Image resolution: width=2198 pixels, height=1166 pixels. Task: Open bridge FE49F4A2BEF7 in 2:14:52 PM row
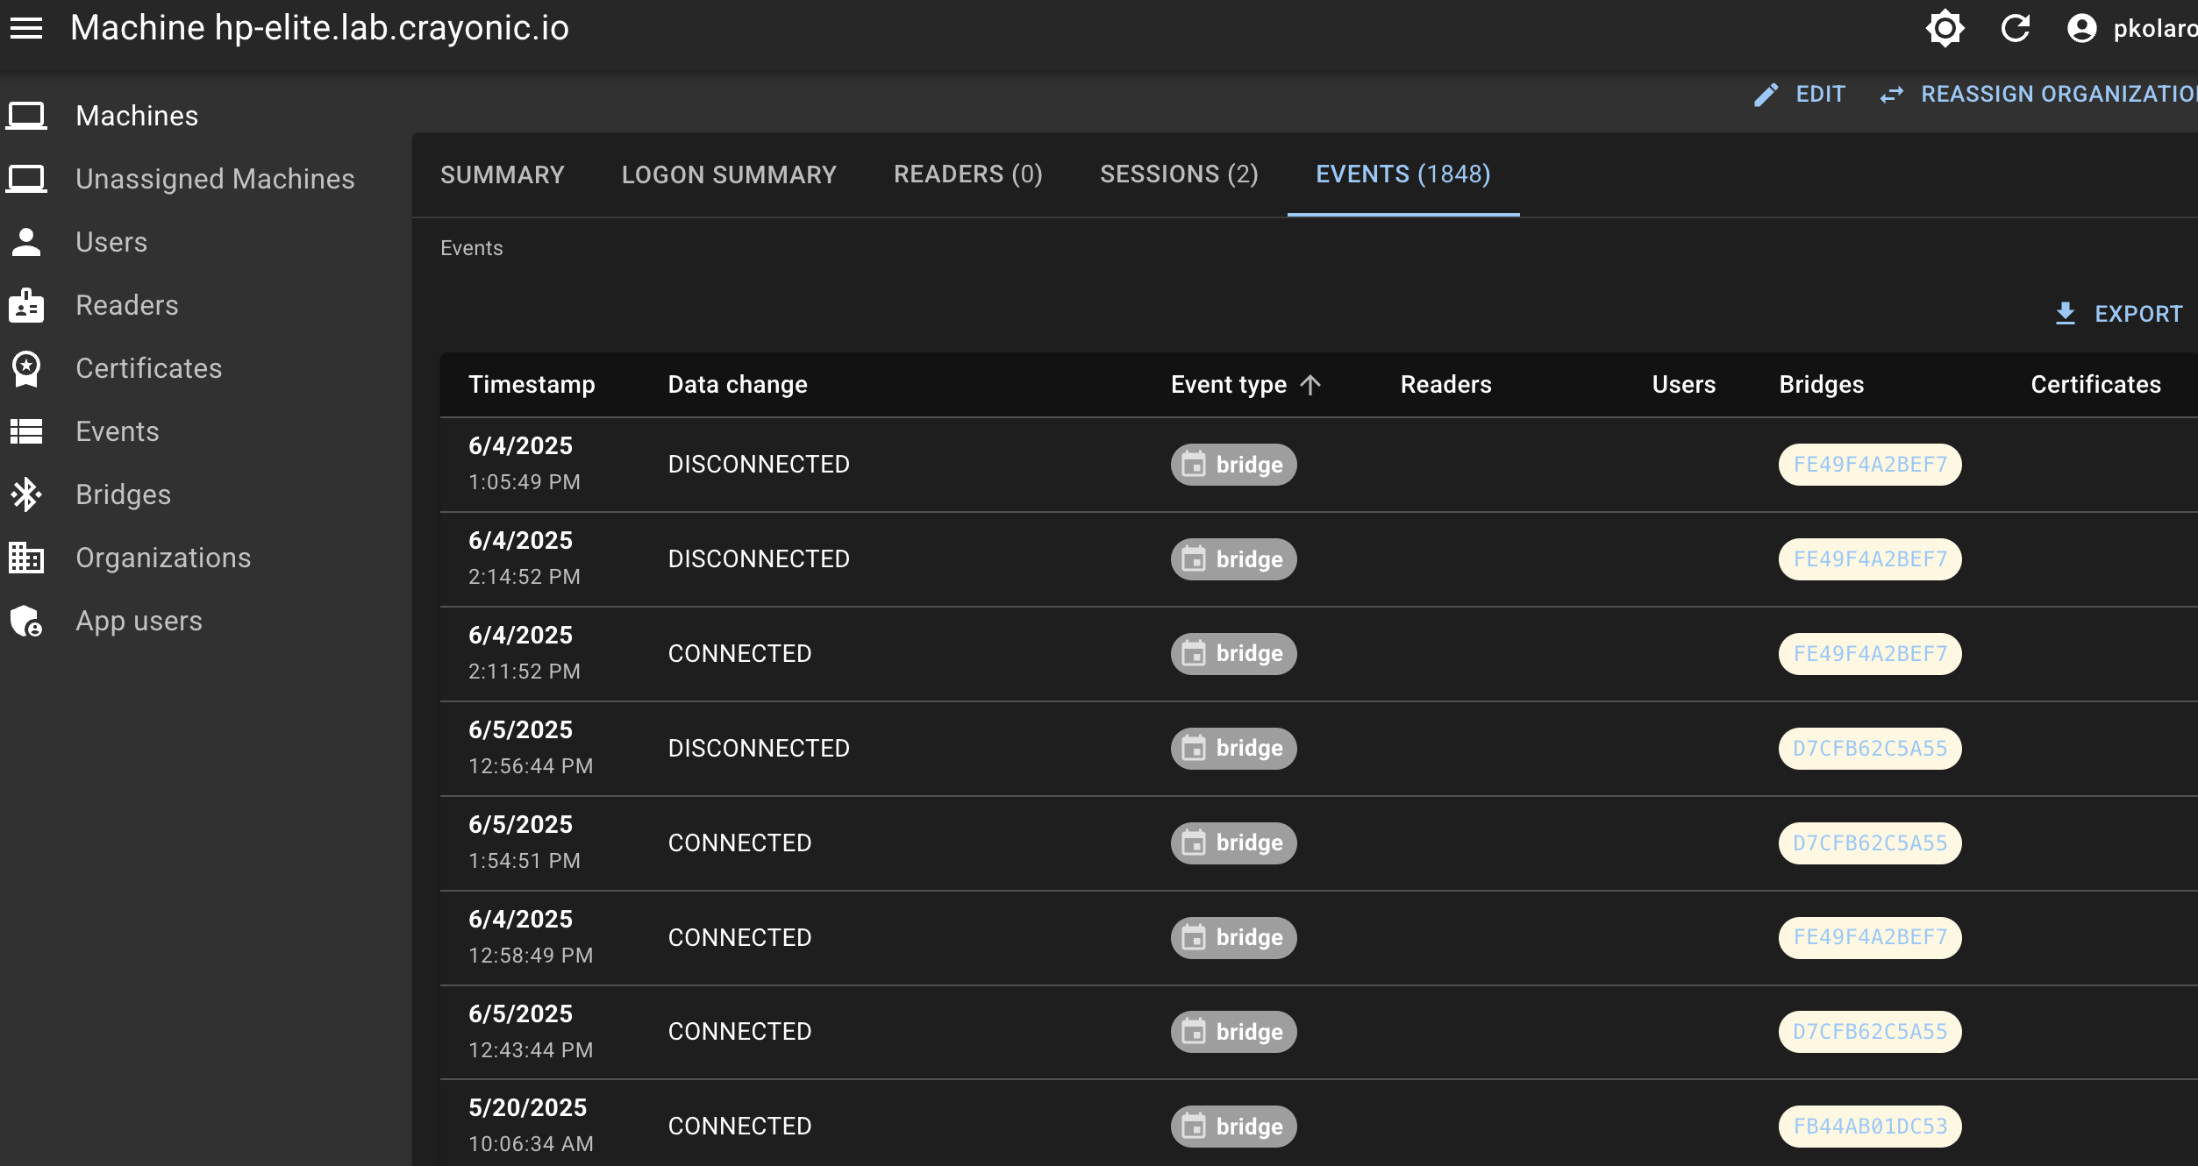[1870, 559]
